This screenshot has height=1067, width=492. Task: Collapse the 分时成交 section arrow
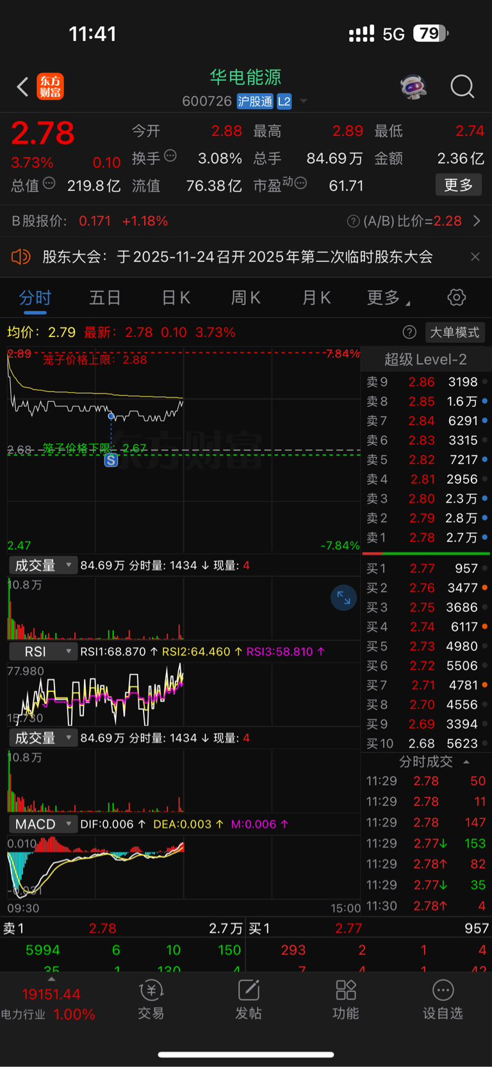point(466,762)
